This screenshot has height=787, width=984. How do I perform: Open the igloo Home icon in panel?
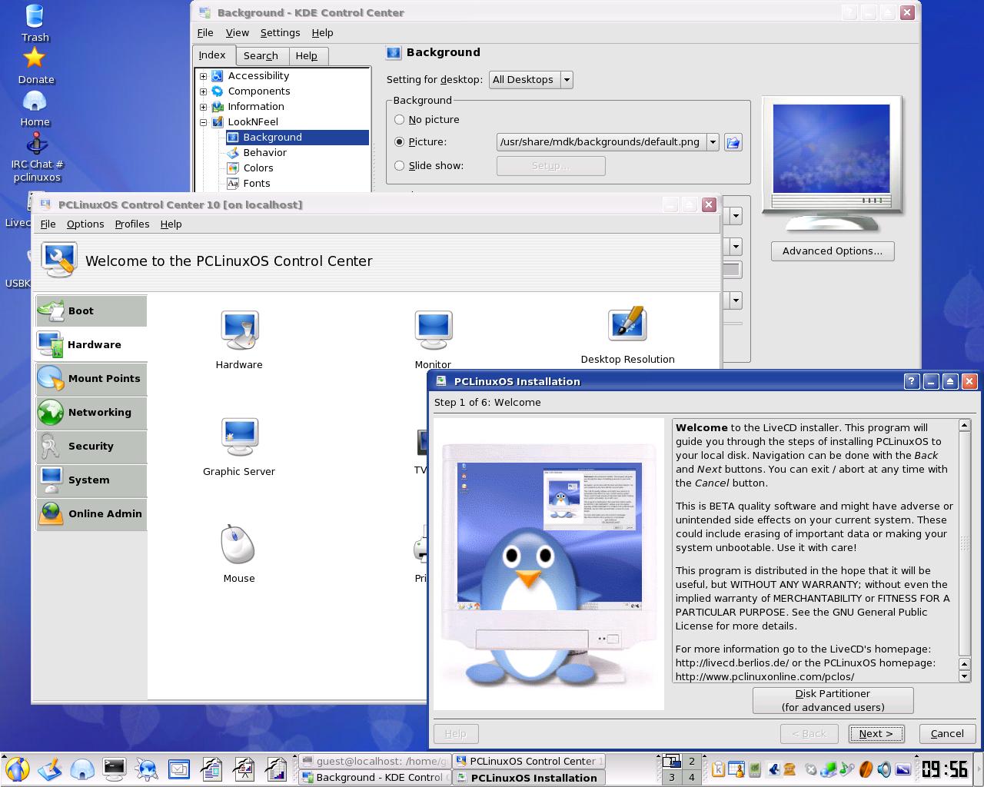point(82,769)
